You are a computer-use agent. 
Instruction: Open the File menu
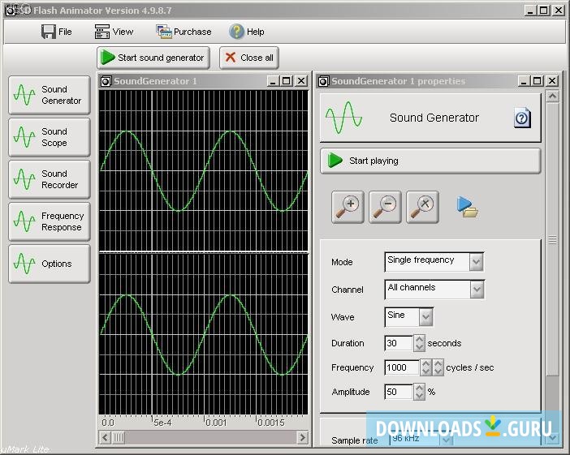click(57, 32)
